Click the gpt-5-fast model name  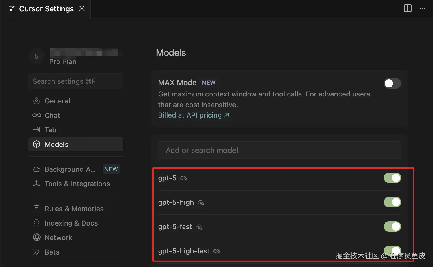[175, 227]
